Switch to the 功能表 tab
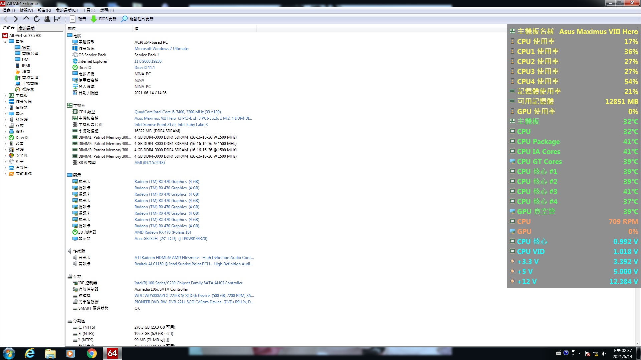Image resolution: width=641 pixels, height=360 pixels. (9, 28)
